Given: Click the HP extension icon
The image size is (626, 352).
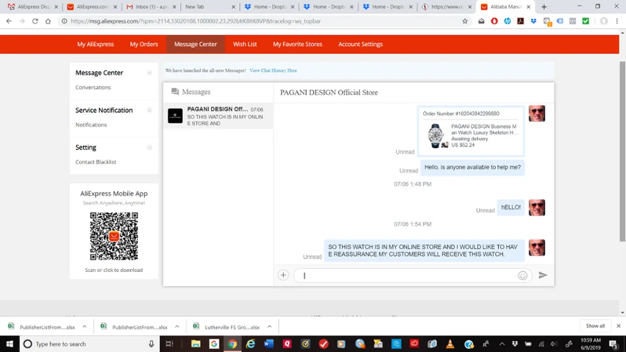Looking at the screenshot, I should 508,21.
